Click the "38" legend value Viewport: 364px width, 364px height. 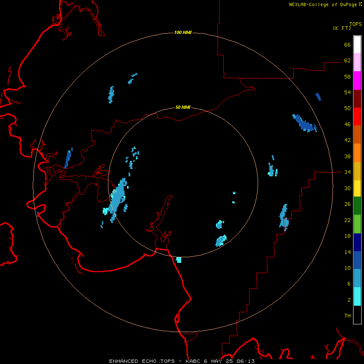point(347,156)
